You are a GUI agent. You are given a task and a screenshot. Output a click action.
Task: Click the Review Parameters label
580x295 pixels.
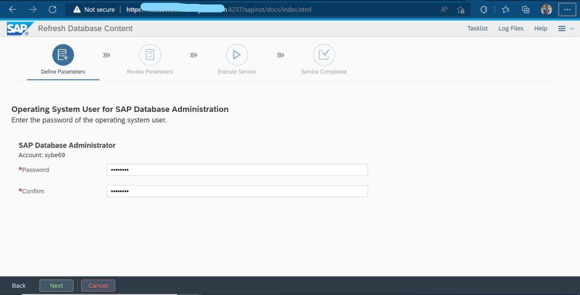tap(150, 72)
